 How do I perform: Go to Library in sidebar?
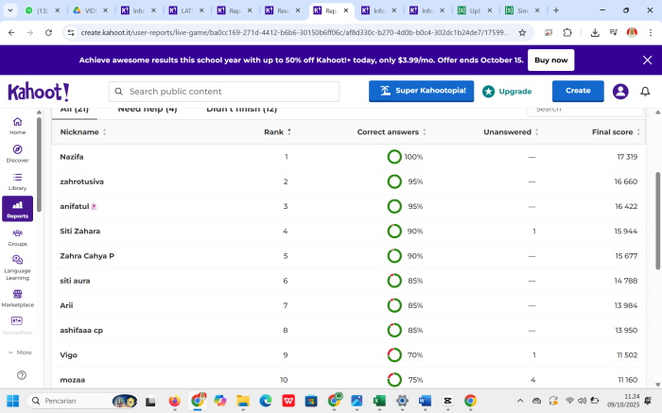tap(17, 181)
